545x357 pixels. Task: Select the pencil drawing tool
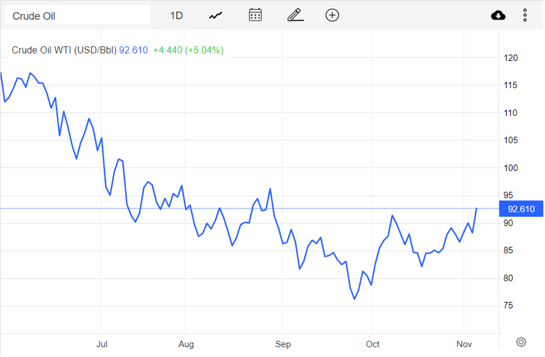295,15
